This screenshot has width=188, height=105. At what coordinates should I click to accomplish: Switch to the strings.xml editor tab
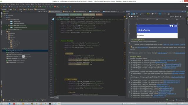point(67,12)
